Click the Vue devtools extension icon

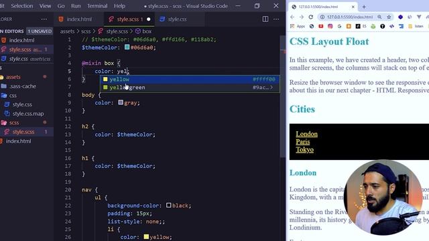point(419,17)
